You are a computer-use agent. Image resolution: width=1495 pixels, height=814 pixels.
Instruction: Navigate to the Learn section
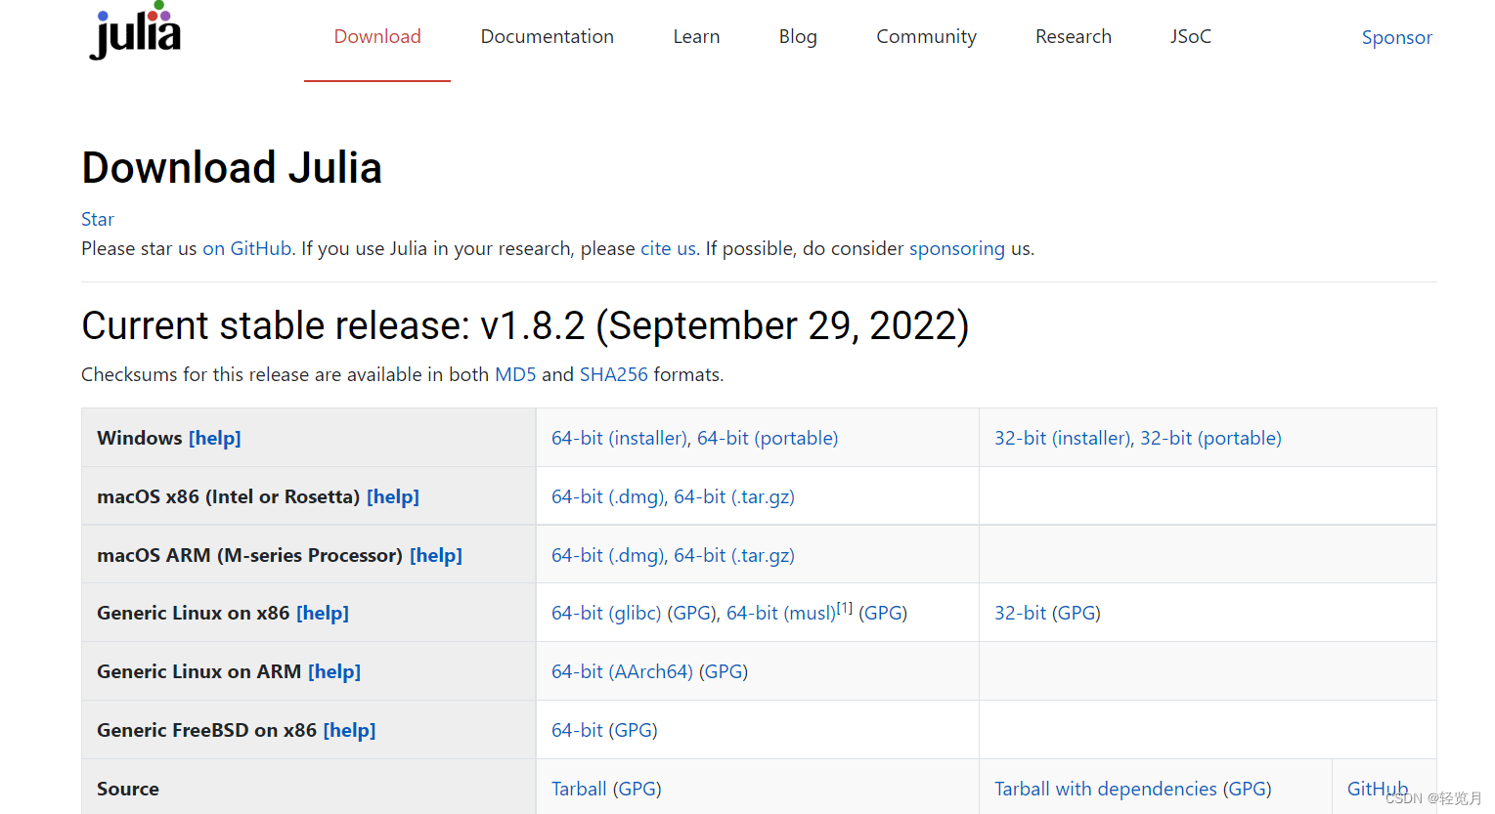pyautogui.click(x=696, y=36)
